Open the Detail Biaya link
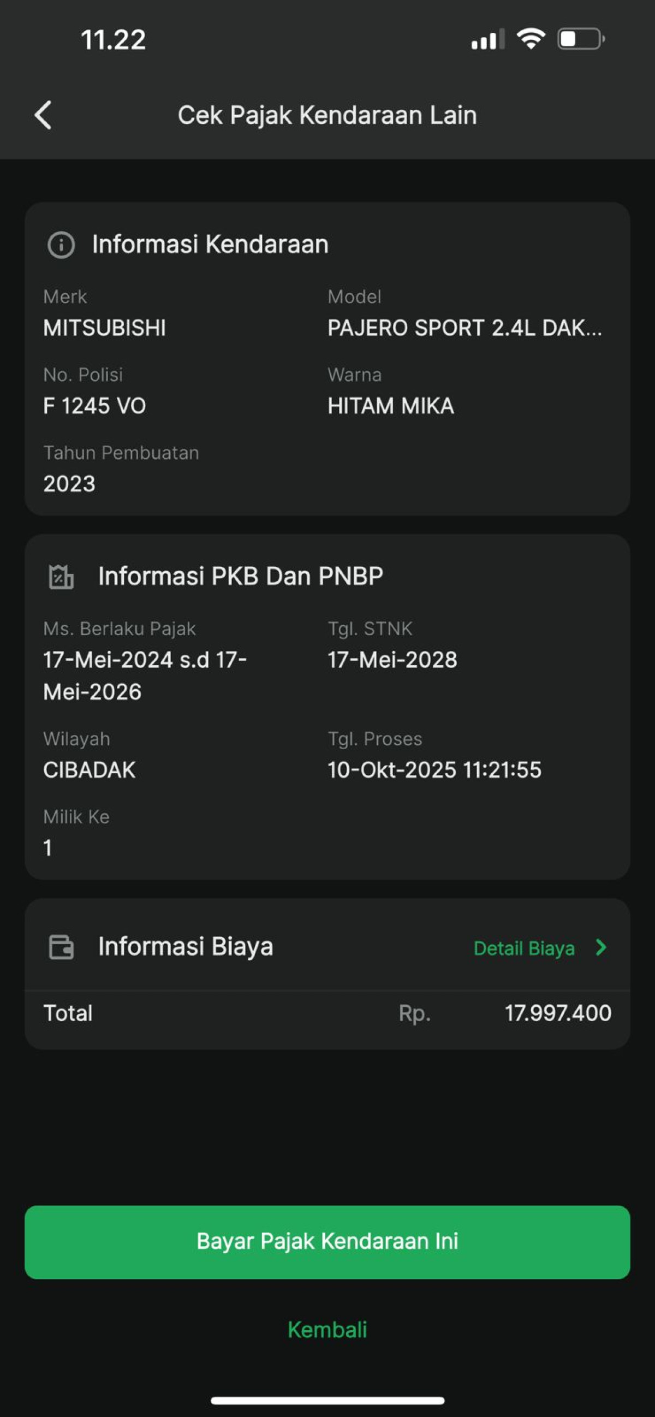Screen dimensions: 655x1417 click(x=524, y=948)
